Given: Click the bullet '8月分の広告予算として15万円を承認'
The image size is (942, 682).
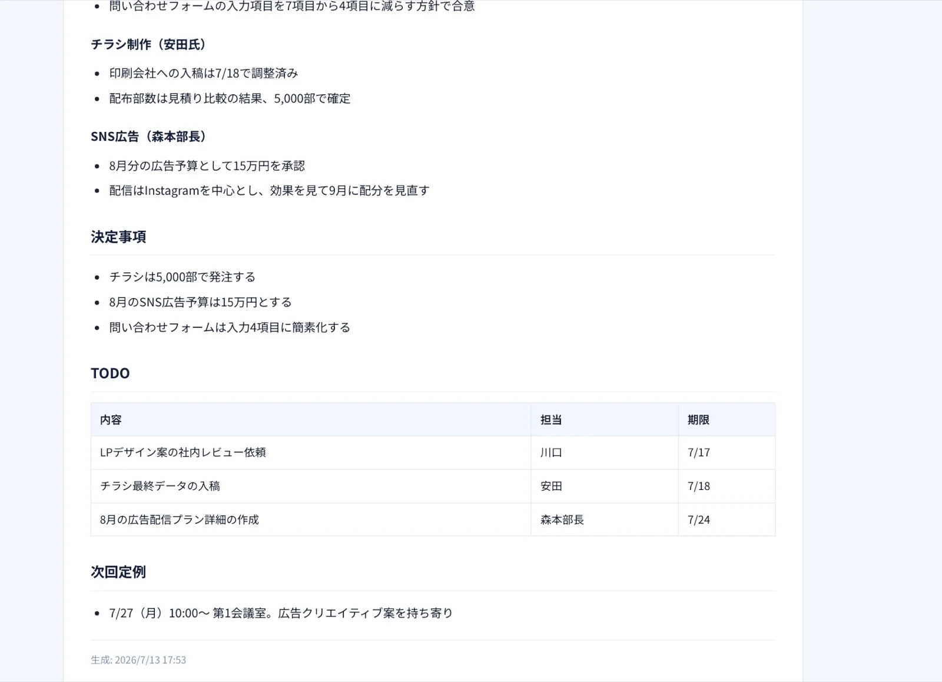Looking at the screenshot, I should [207, 165].
